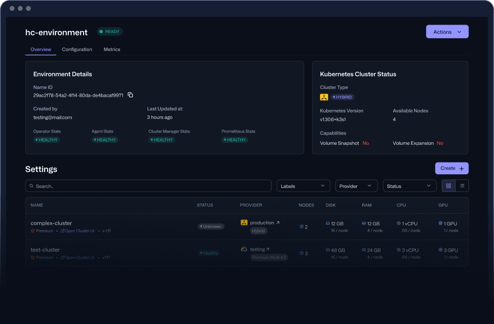
Task: Click the PROVIDER column header
Action: point(251,205)
